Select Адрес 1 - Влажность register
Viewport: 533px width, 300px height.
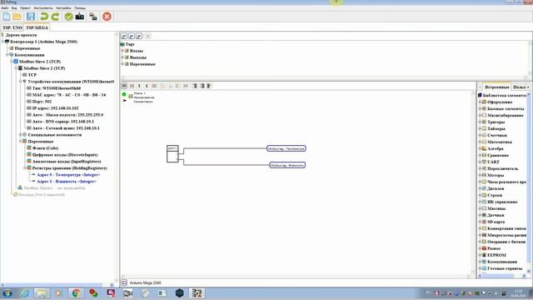click(x=67, y=182)
